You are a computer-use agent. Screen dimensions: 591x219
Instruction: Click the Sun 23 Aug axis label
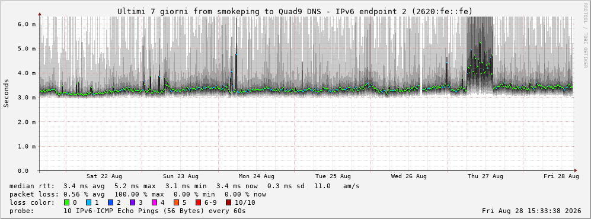point(181,176)
